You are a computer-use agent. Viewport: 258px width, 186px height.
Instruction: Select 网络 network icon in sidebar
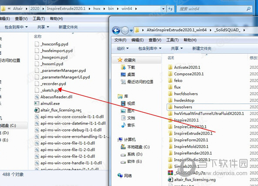pos(120,176)
